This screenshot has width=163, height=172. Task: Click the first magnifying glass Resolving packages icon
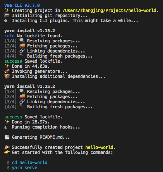pyautogui.click(x=22, y=41)
